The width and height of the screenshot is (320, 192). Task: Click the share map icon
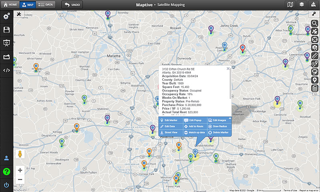[x=6, y=57]
